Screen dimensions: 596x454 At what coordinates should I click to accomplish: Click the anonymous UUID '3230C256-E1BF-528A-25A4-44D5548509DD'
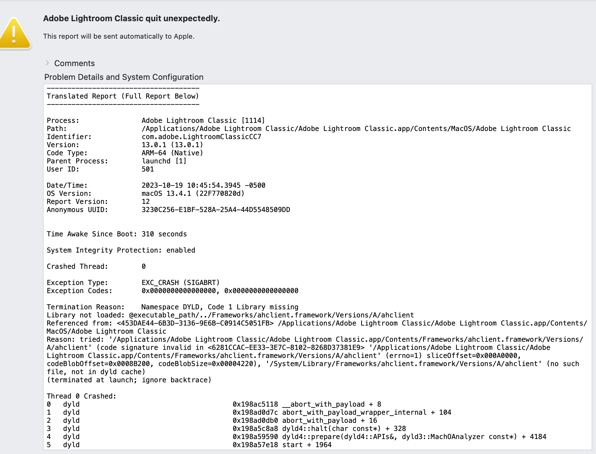click(x=216, y=210)
